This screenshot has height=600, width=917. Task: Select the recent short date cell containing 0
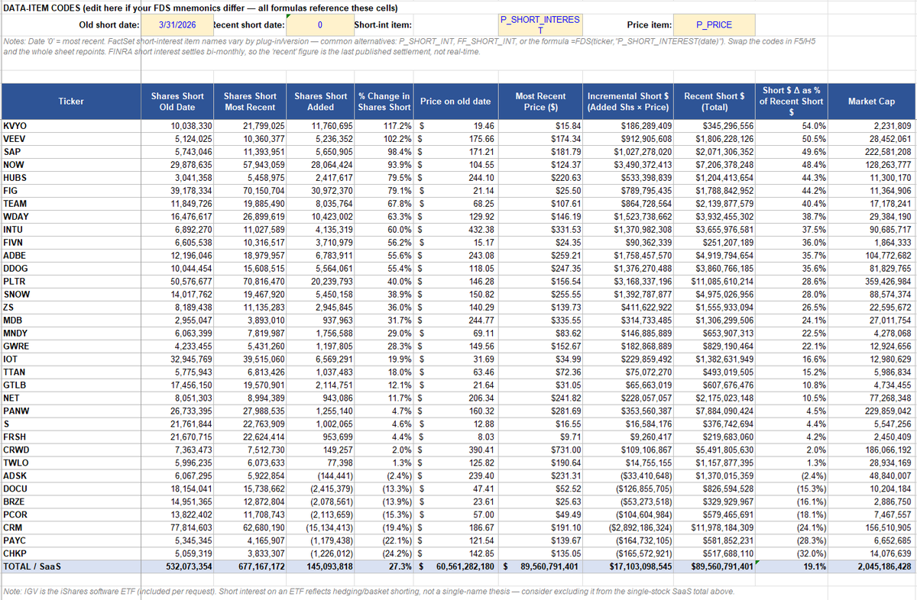(320, 24)
